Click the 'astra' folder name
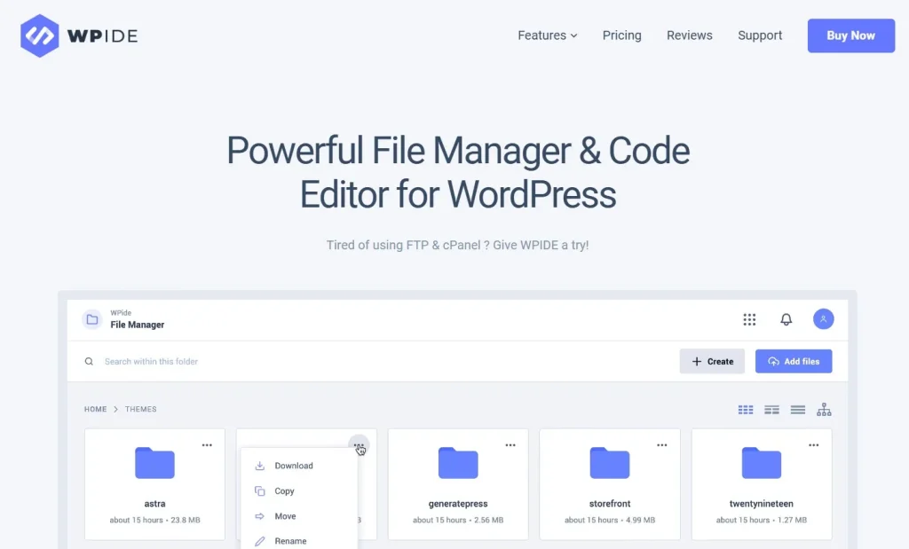 pyautogui.click(x=154, y=504)
